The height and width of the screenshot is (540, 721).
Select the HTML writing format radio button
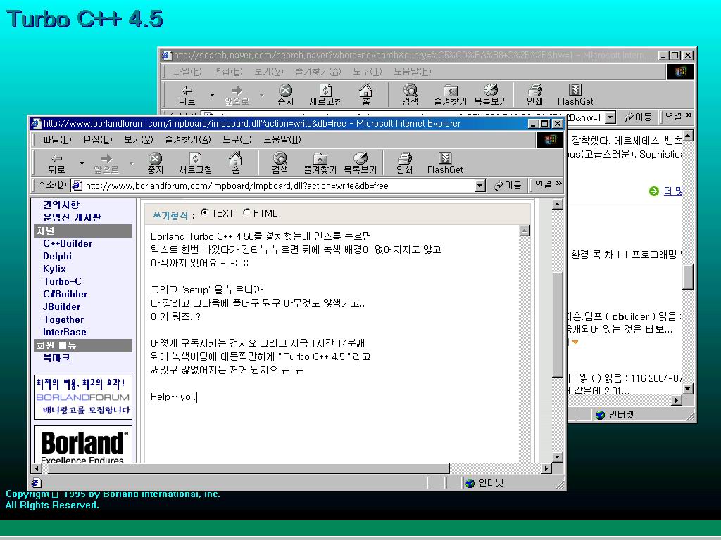pyautogui.click(x=246, y=212)
